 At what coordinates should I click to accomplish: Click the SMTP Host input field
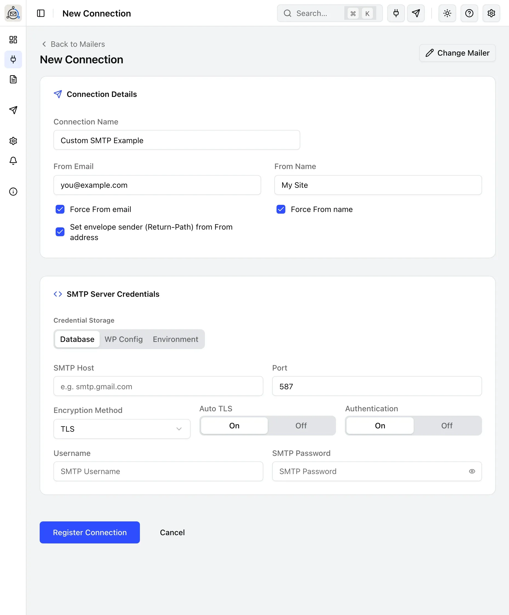[158, 386]
